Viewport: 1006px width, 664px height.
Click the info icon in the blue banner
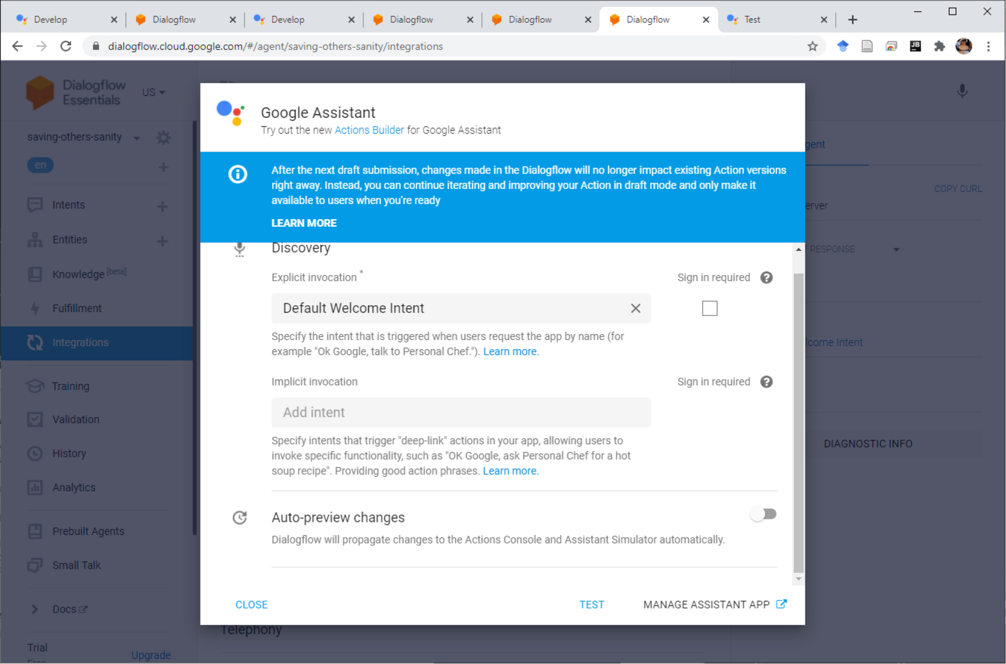[x=237, y=174]
